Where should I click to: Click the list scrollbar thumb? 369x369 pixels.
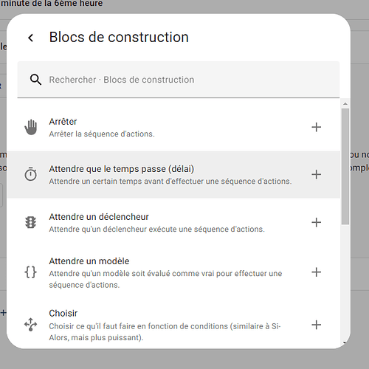coord(345,166)
